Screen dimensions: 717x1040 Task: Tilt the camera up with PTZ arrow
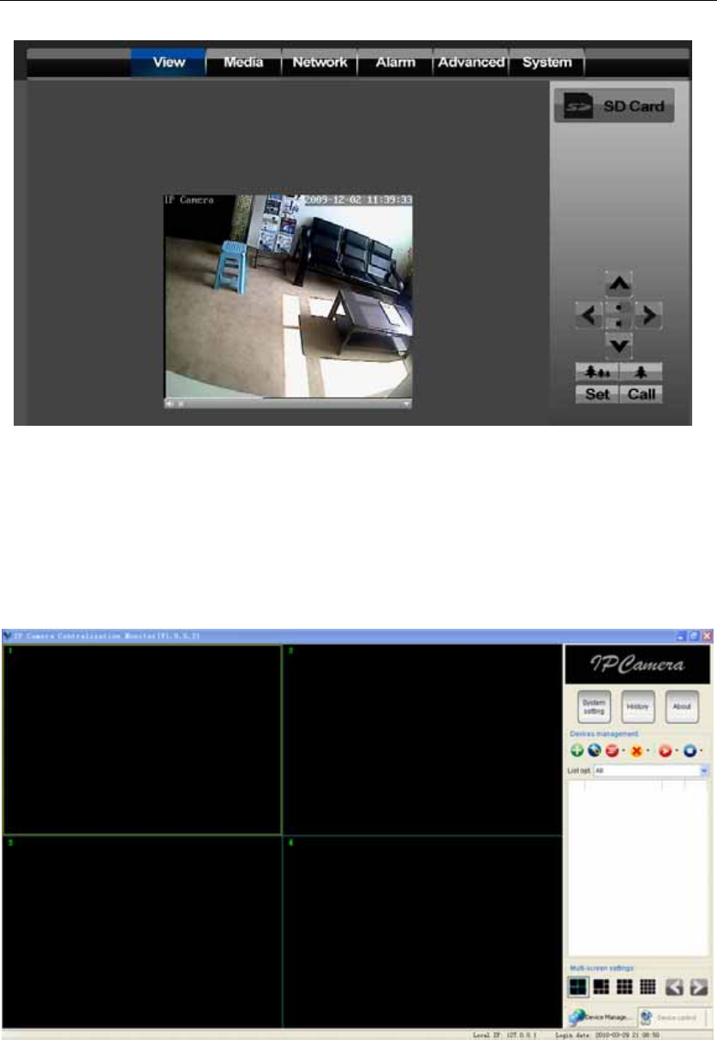pyautogui.click(x=619, y=284)
